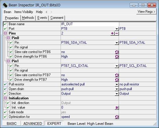Click the Bean name IR_OUT input field
159x128 pixels.
coord(90,24)
